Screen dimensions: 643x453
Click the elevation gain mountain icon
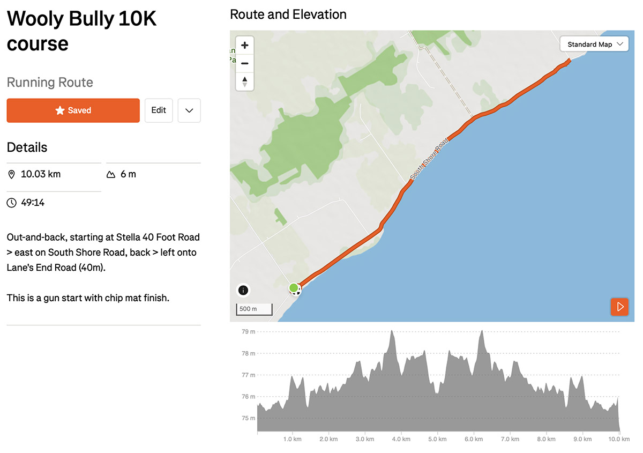[111, 174]
